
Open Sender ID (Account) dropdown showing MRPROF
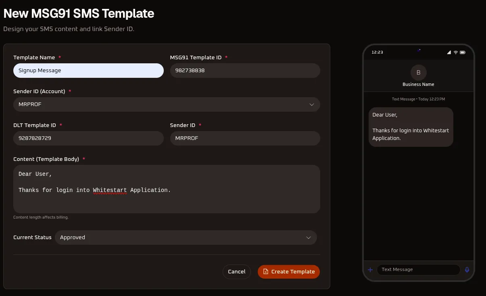[x=167, y=104]
